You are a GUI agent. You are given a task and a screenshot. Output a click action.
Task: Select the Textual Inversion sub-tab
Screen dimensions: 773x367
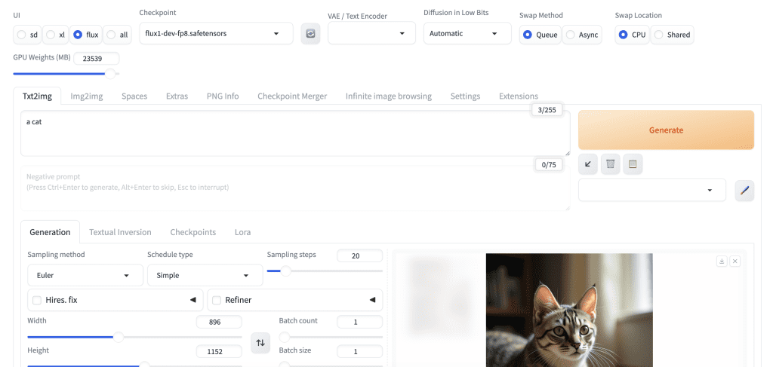click(x=120, y=232)
